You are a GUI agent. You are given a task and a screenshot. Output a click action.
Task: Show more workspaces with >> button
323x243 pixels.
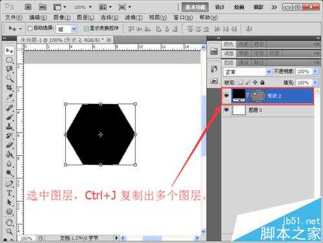274,7
